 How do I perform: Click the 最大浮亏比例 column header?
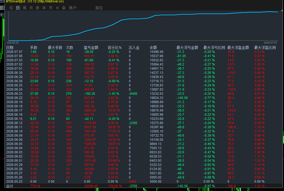(214, 48)
